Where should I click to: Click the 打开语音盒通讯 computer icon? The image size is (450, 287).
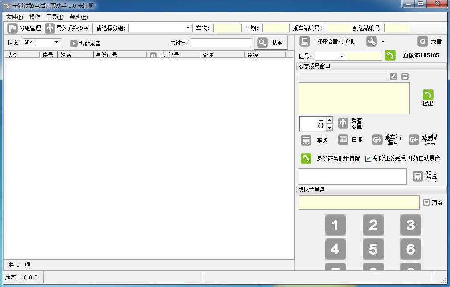click(x=305, y=41)
